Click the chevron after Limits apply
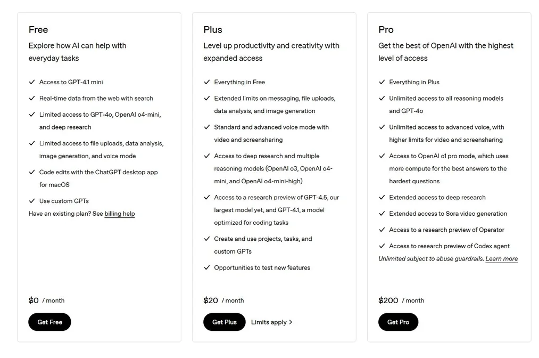The height and width of the screenshot is (358, 539). 291,322
